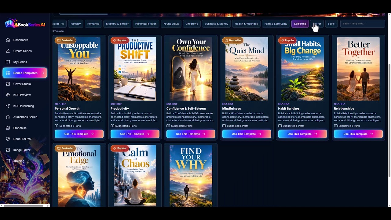Choose the Faith & Spirituality category
Viewport: 391px width, 220px height.
pos(276,24)
